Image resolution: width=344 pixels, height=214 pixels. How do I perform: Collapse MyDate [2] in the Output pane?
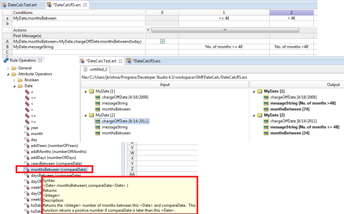tap(254, 115)
